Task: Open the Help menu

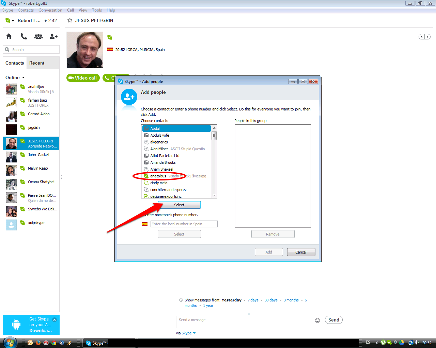Action: click(111, 10)
